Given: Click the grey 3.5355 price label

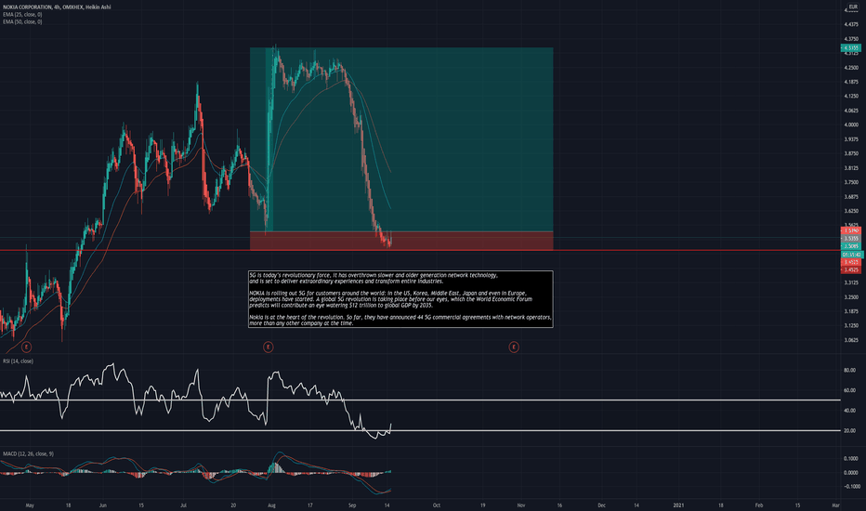Looking at the screenshot, I should point(851,238).
